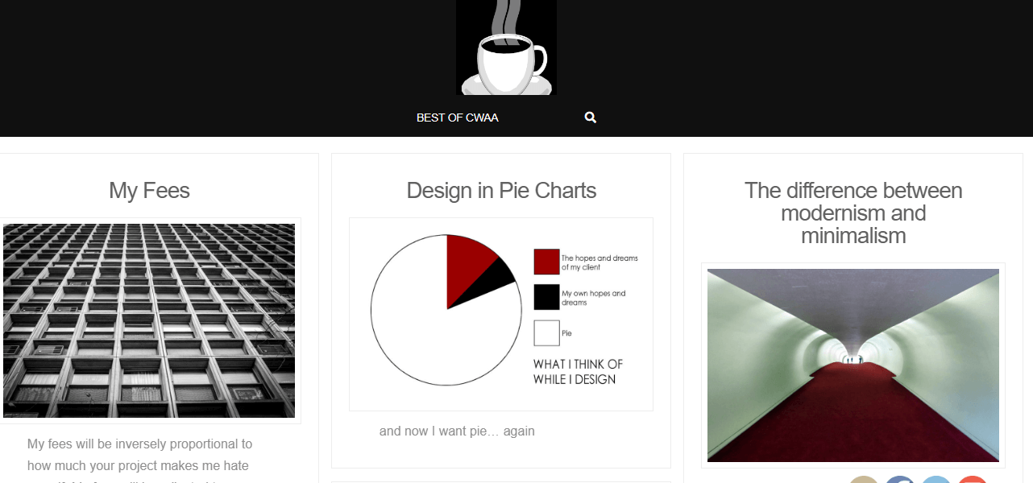Share via the light blue circular icon

[x=936, y=480]
